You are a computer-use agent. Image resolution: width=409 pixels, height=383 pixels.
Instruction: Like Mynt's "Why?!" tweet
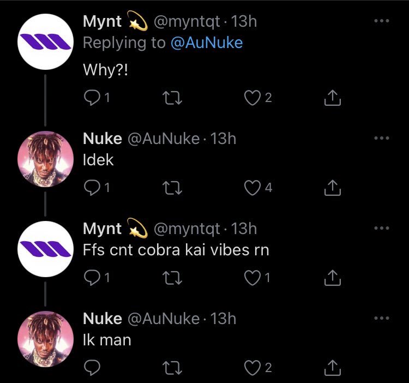click(x=252, y=98)
